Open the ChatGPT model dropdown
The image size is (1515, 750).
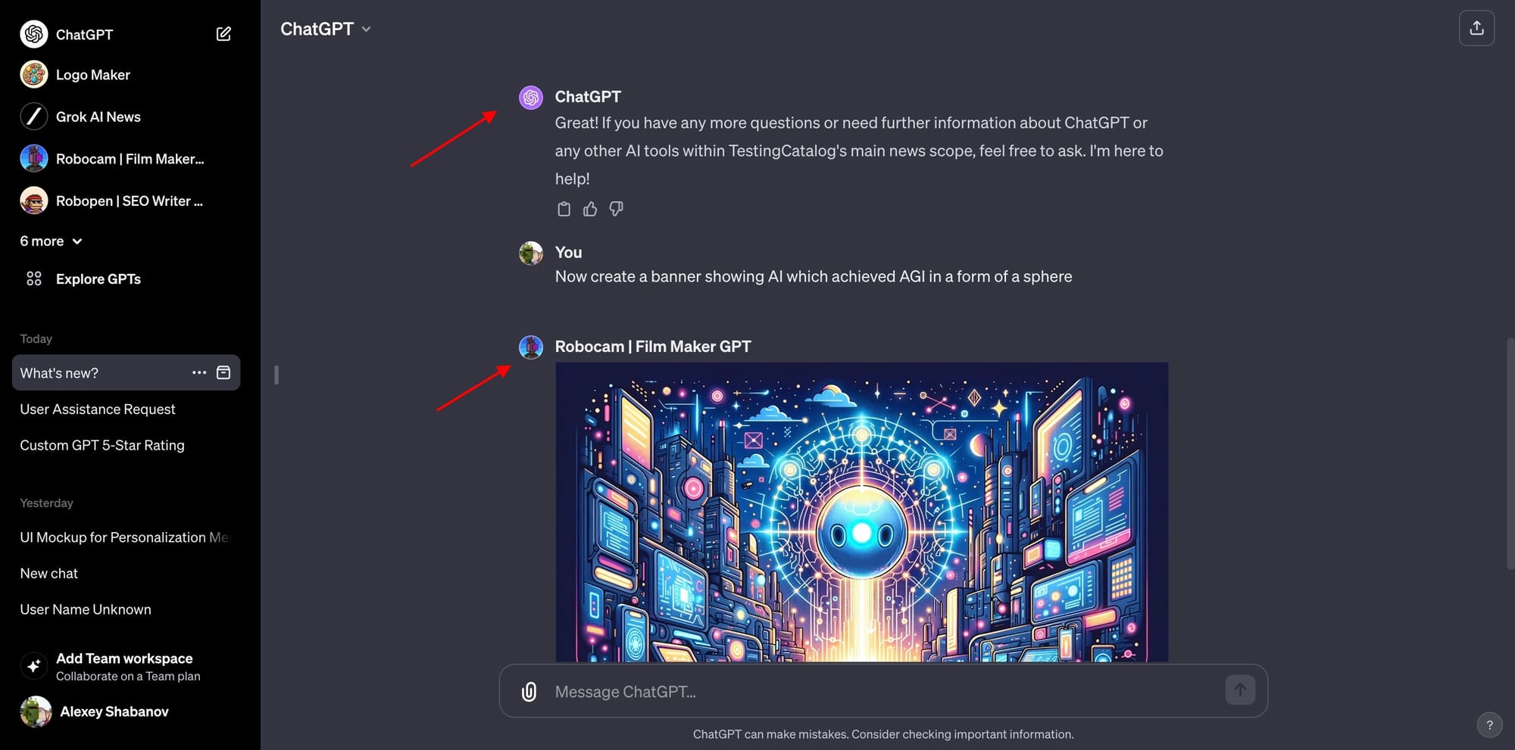tap(326, 29)
